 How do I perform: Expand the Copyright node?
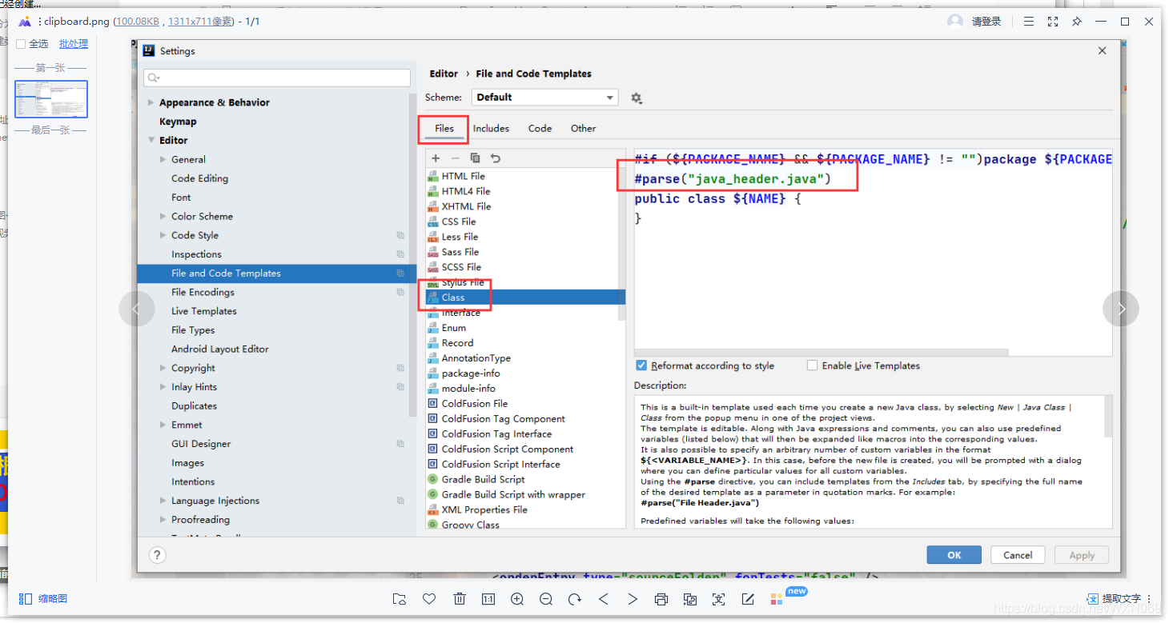[x=163, y=368]
